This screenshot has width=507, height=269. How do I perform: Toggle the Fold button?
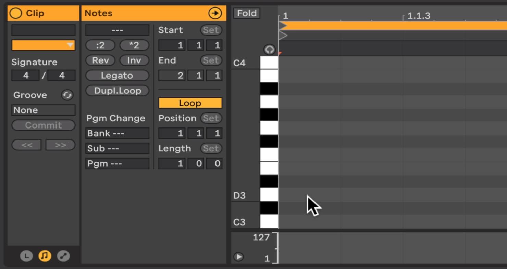pos(247,13)
